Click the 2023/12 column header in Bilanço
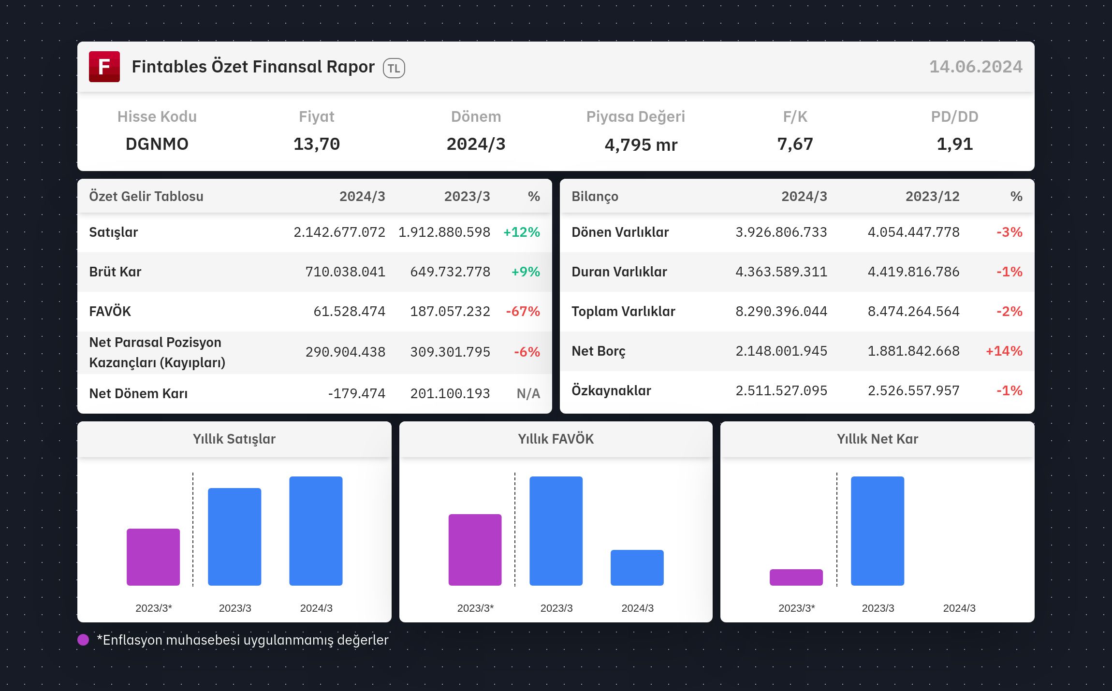Image resolution: width=1112 pixels, height=691 pixels. coord(933,197)
